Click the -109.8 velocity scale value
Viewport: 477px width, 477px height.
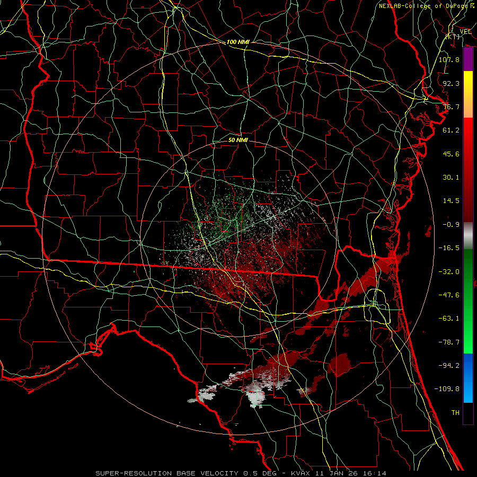click(x=447, y=389)
